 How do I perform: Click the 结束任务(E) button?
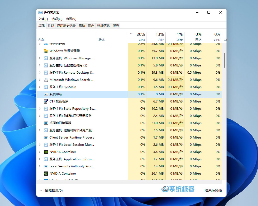[213, 190]
